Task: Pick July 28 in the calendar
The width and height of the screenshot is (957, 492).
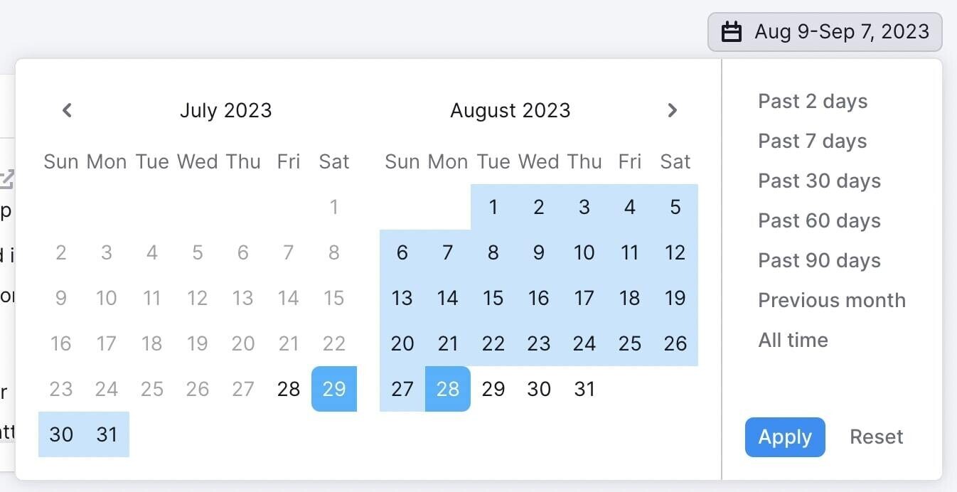Action: (x=289, y=389)
